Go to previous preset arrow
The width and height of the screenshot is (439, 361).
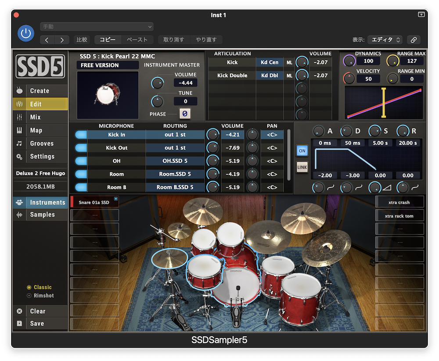click(x=47, y=40)
